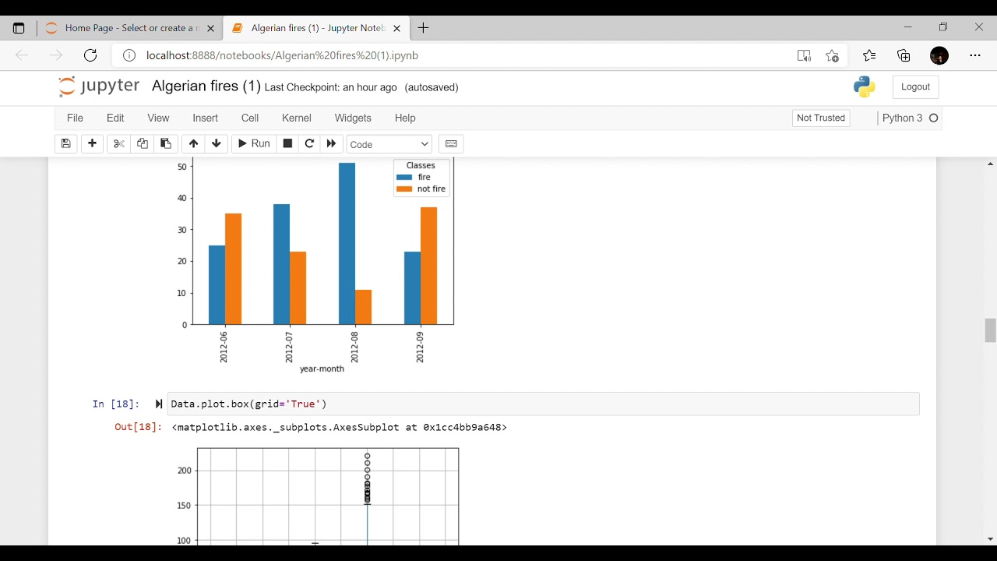Open the Insert menu
This screenshot has height=561, width=997.
(x=206, y=118)
